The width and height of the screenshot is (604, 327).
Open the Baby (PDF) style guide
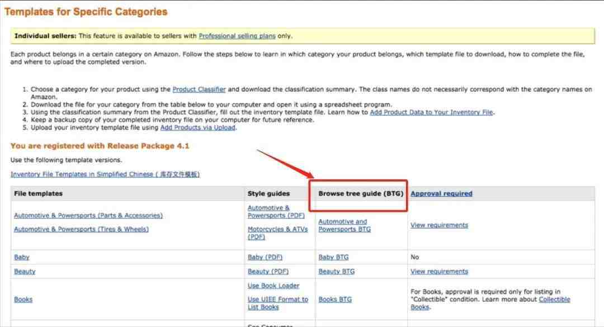(265, 257)
